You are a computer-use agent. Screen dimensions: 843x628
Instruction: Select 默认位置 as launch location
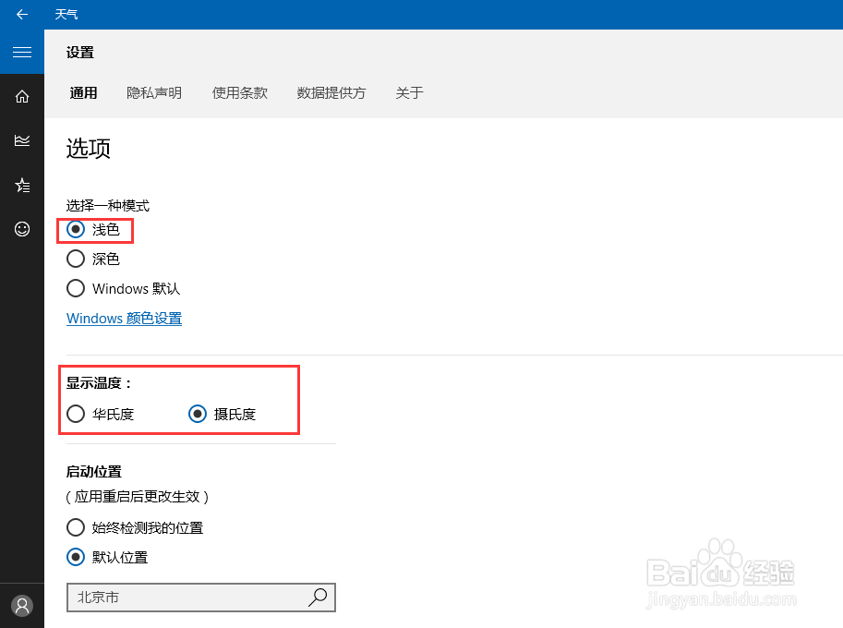pos(76,557)
